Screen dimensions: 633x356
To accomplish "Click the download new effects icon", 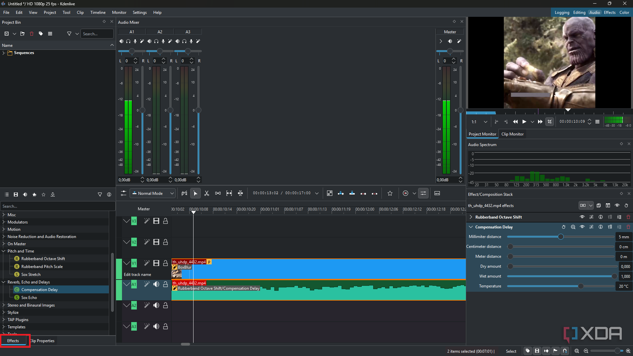I will (53, 195).
